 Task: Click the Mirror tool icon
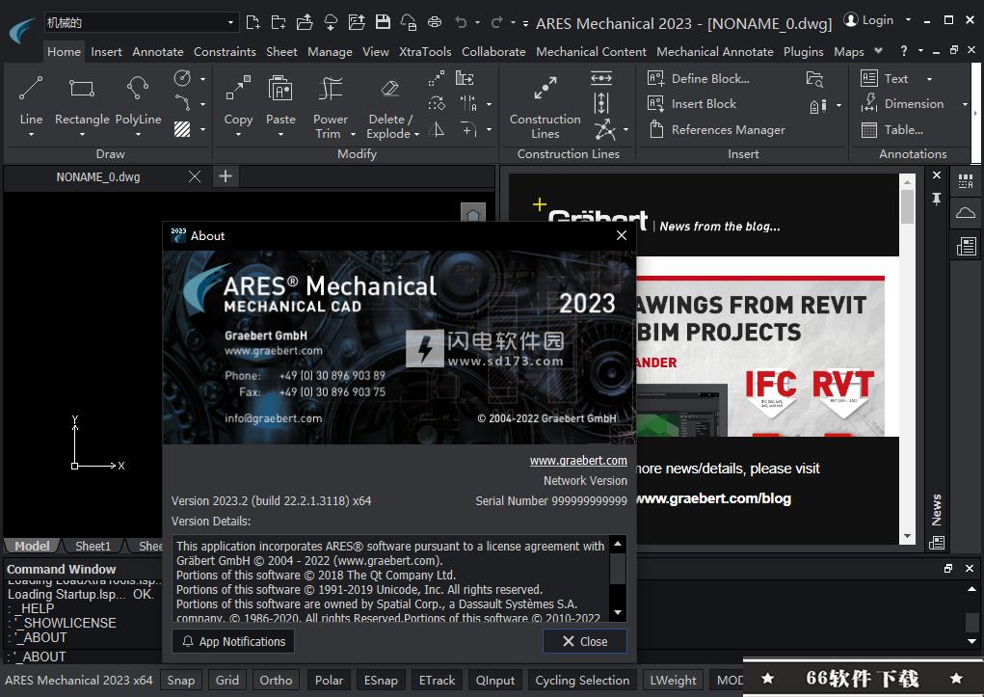point(437,129)
